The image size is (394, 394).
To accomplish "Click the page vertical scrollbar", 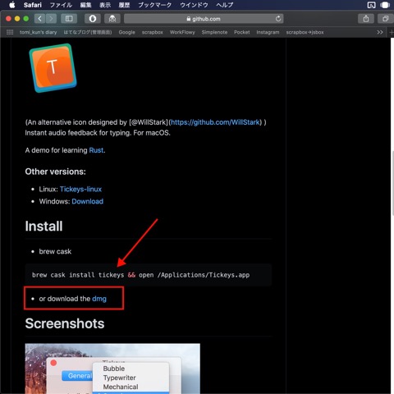I will click(x=392, y=182).
